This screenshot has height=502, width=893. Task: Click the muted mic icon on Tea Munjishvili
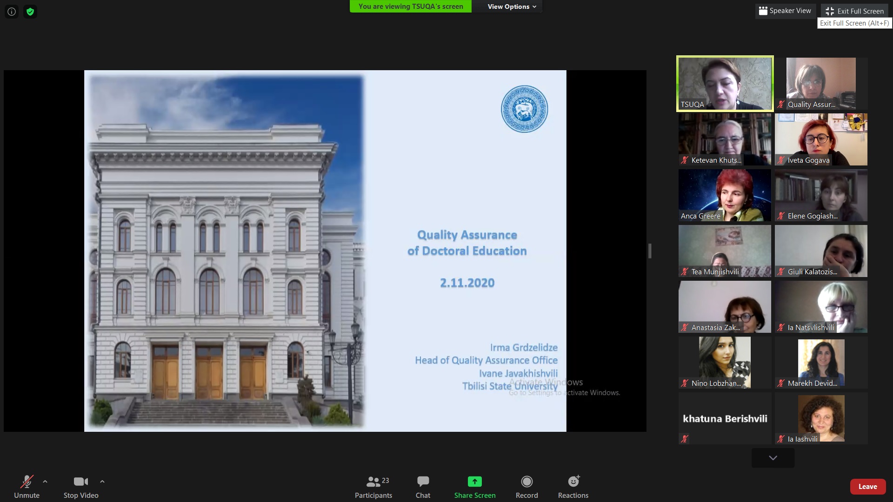pos(685,271)
